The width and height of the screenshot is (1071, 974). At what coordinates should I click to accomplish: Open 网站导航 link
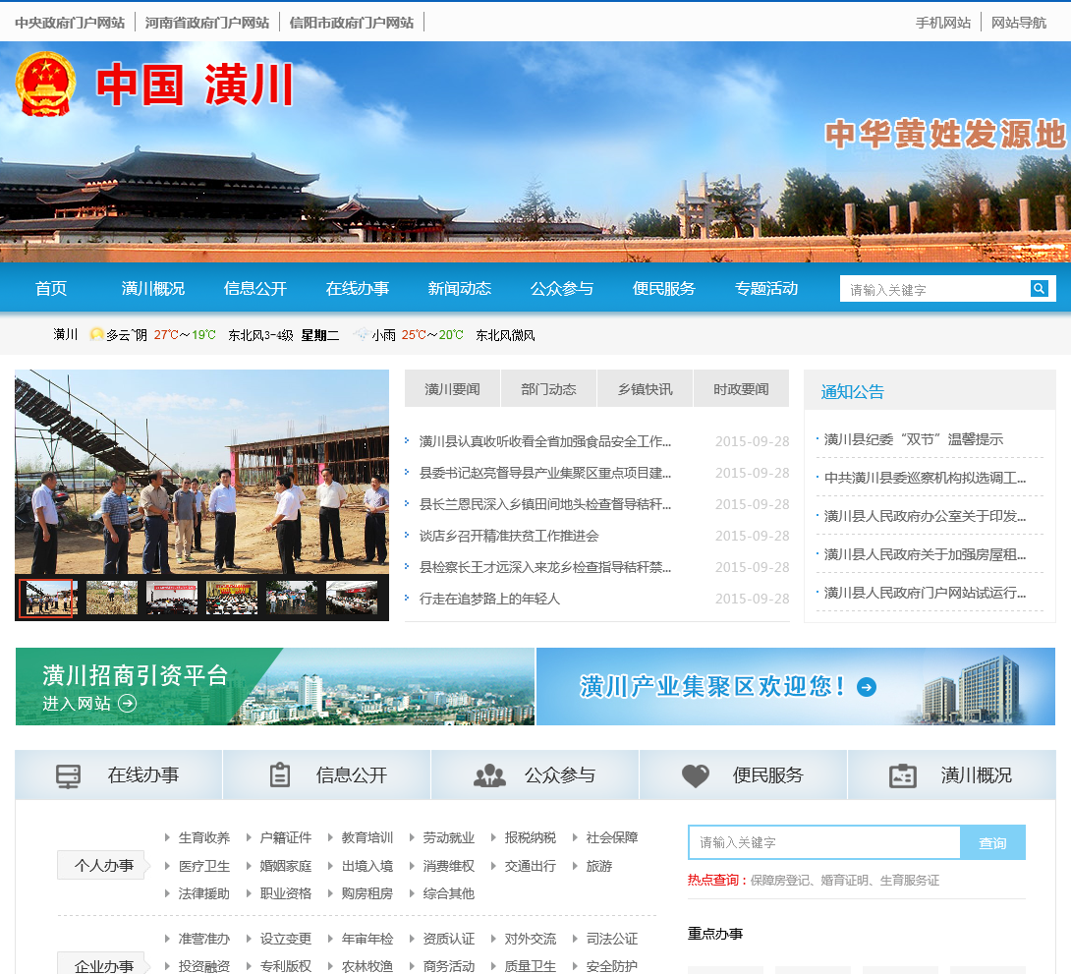pyautogui.click(x=1018, y=23)
